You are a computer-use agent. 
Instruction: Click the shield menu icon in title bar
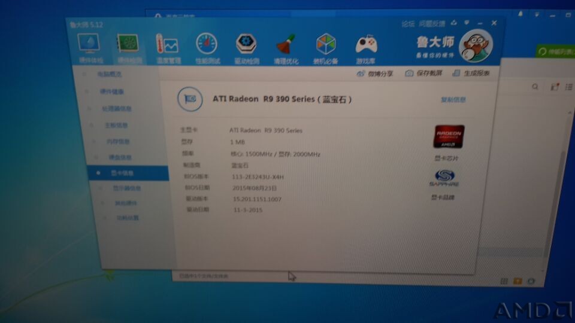(x=467, y=23)
